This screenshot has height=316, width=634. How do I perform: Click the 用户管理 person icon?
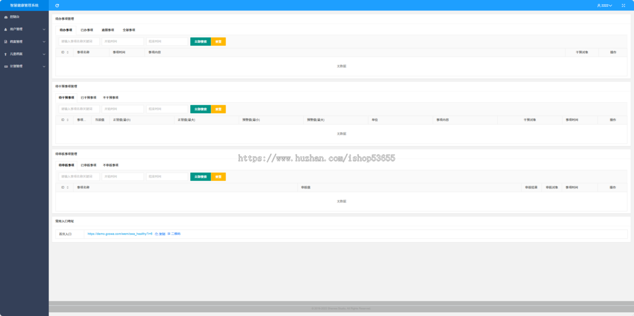[6, 30]
